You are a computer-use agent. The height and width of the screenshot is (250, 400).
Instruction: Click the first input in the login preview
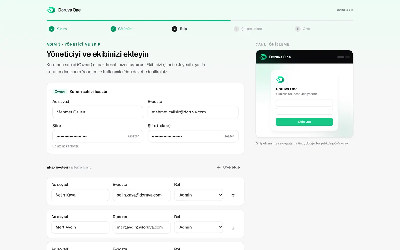304,103
